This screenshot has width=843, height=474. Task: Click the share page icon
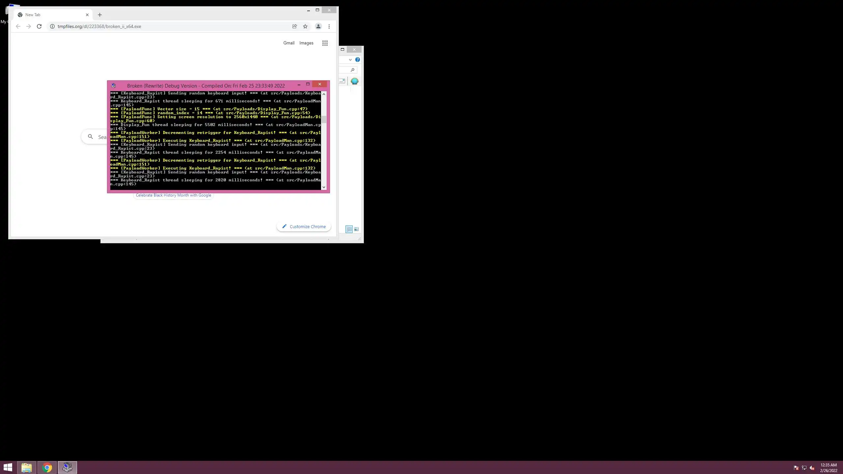294,26
